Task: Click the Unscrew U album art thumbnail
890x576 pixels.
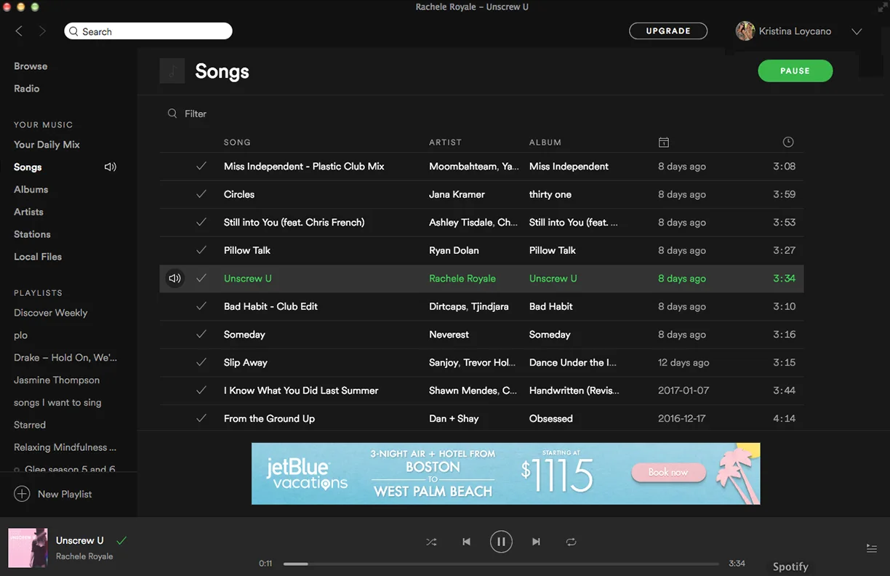Action: 28,548
